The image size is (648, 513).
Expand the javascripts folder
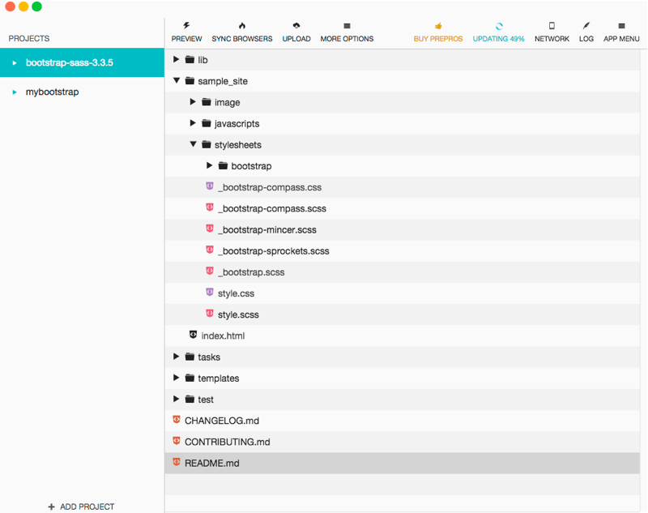pos(193,123)
